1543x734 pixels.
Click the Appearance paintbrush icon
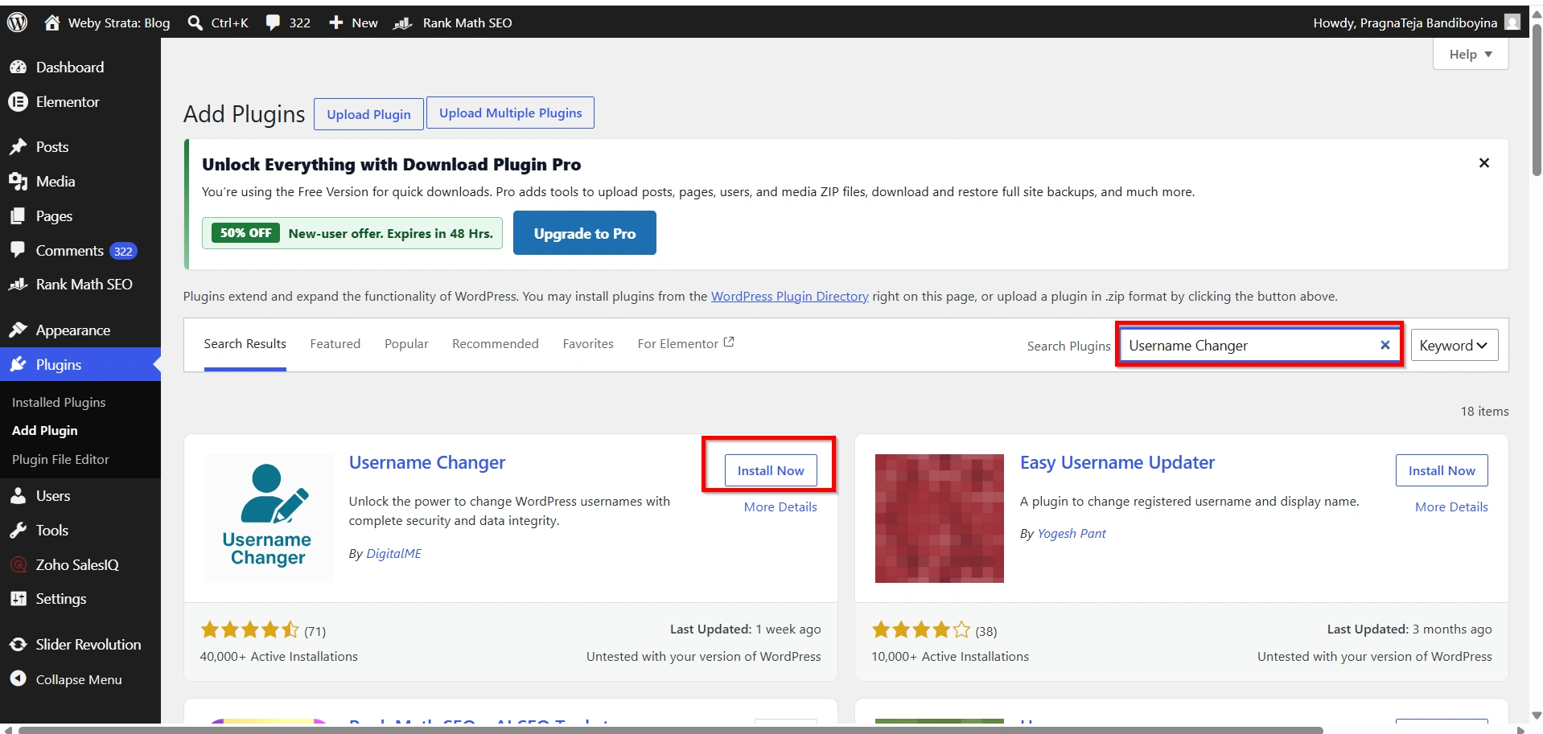(x=18, y=330)
